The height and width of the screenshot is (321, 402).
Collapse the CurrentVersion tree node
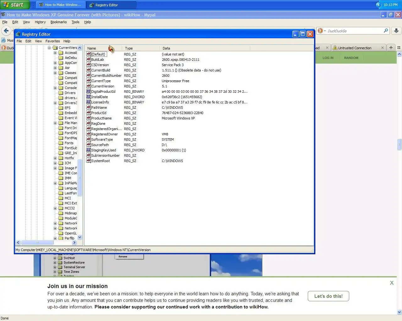(x=49, y=48)
